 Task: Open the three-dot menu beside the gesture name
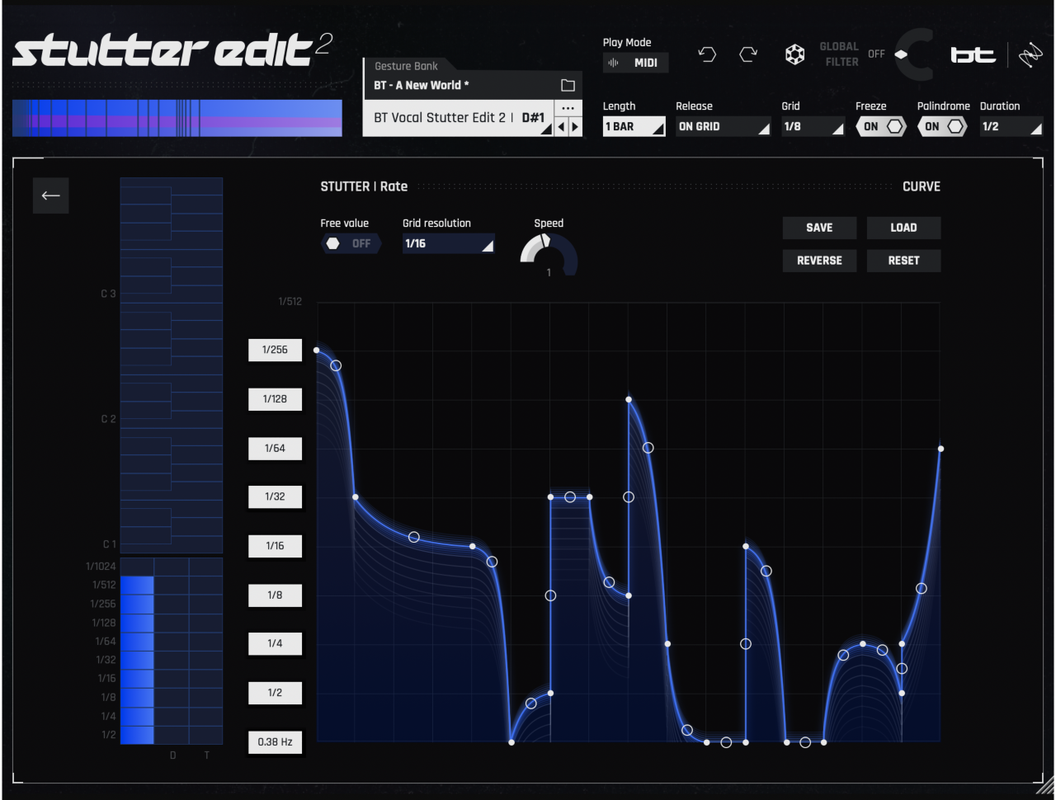568,109
